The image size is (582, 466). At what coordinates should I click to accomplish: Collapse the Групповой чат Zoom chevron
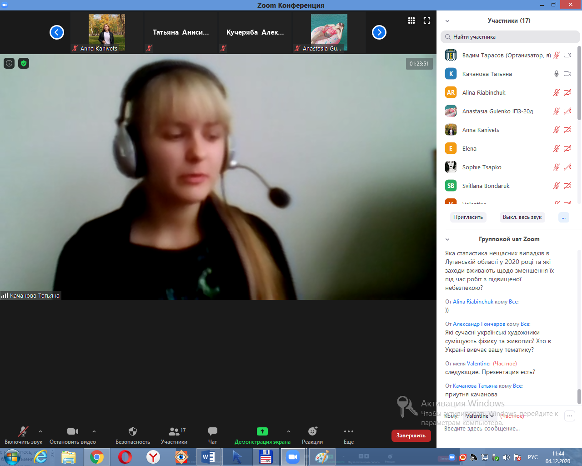point(447,239)
